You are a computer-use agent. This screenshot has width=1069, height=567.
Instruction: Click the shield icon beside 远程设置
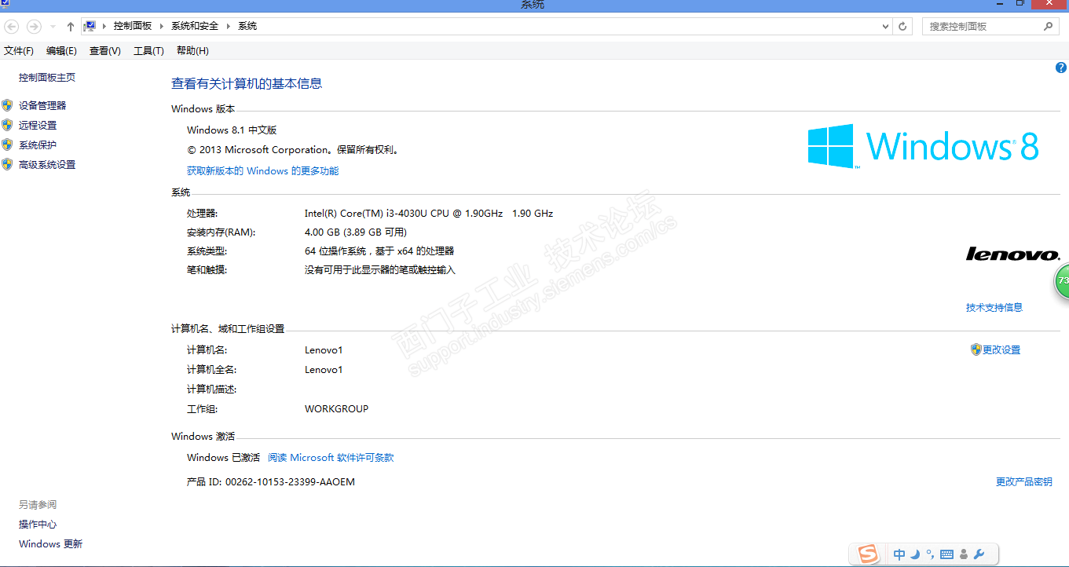pyautogui.click(x=7, y=125)
